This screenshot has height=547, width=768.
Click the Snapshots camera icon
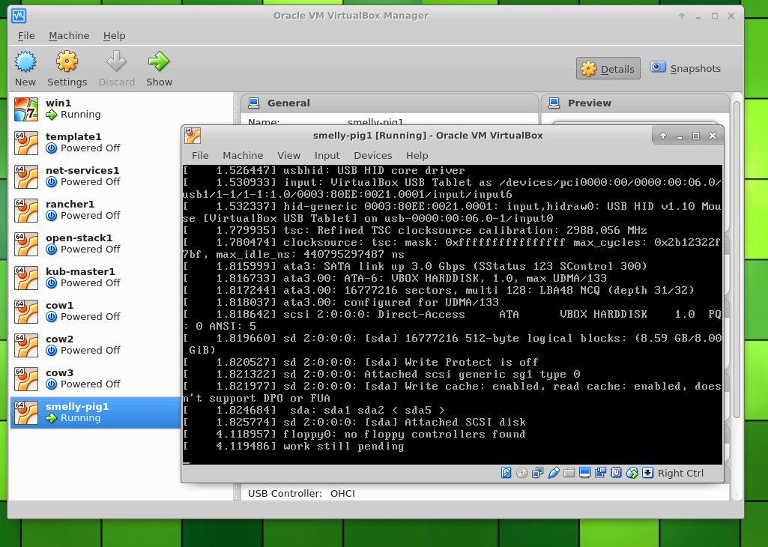point(658,67)
